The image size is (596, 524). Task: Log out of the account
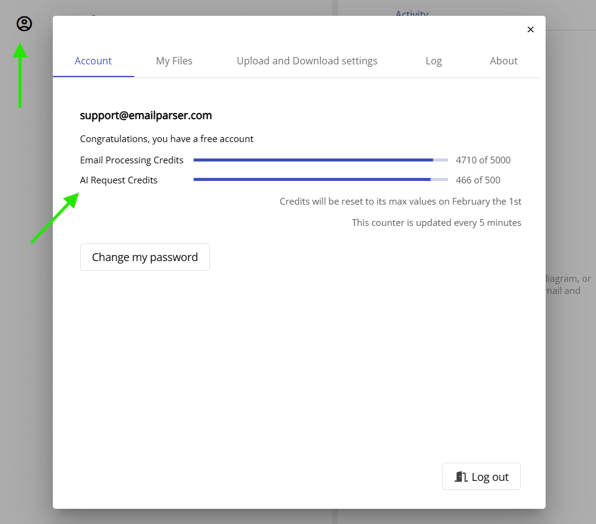click(x=481, y=476)
